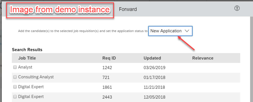Select Req ID 721 cell
Screen dimensions: 253x102
(106, 77)
